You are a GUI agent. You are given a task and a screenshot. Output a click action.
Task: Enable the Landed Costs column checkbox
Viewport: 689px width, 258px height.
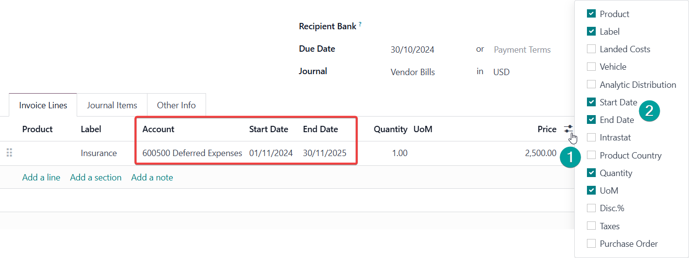click(591, 49)
